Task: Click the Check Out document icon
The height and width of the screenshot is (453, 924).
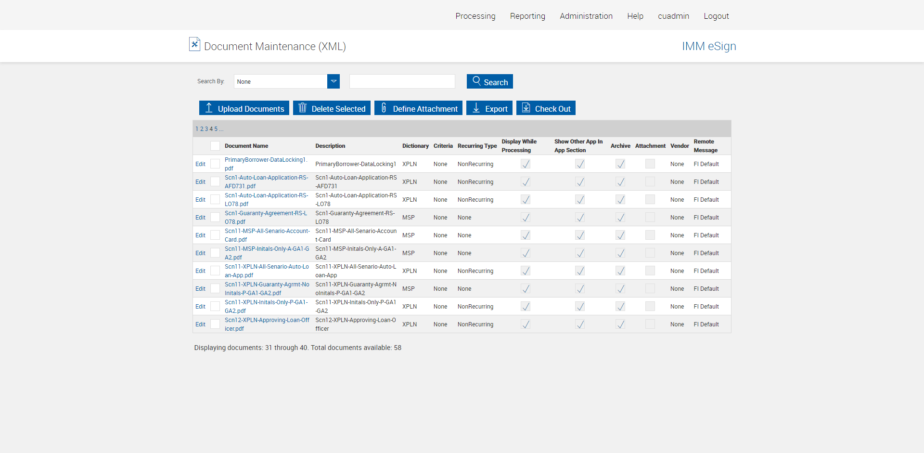Action: click(526, 108)
